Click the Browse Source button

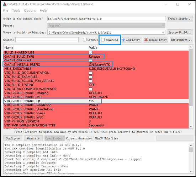[180, 19]
